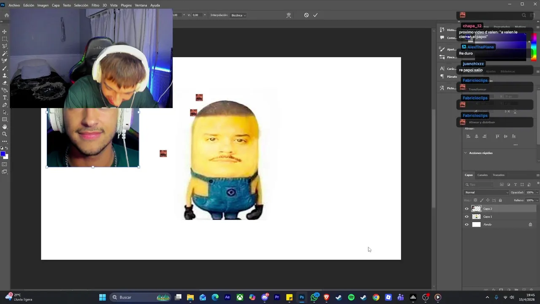540x304 pixels.
Task: Select the Magic Wand tool
Action: pyautogui.click(x=5, y=54)
